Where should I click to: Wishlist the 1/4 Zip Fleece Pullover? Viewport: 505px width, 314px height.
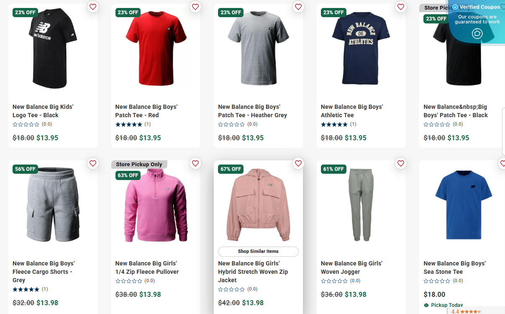coord(195,163)
